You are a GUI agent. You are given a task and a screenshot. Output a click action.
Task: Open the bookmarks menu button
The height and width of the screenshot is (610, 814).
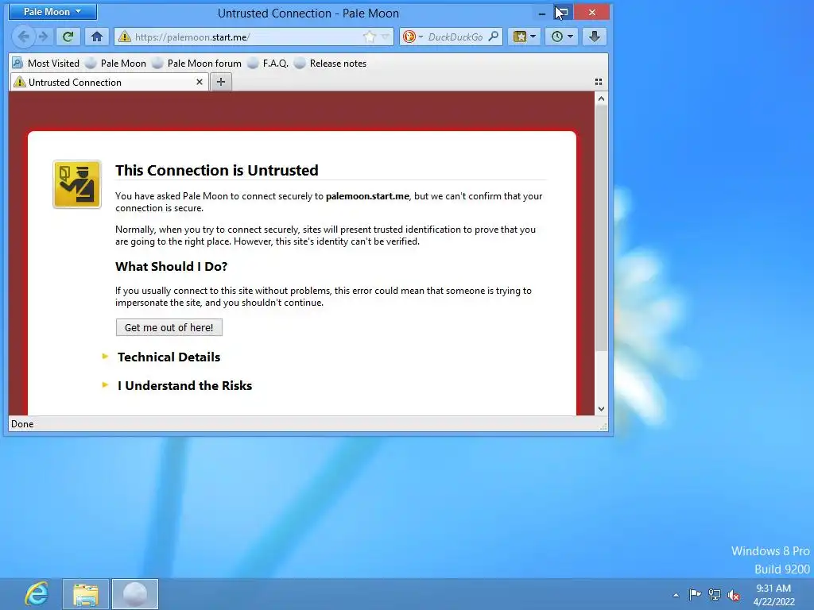coord(525,37)
